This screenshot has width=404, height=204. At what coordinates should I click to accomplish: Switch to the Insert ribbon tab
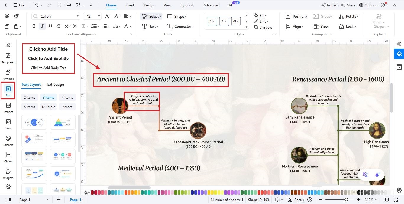click(130, 5)
